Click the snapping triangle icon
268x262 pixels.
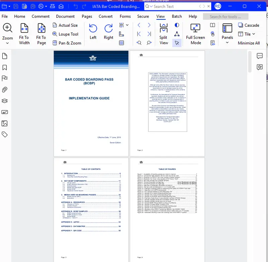point(177,34)
